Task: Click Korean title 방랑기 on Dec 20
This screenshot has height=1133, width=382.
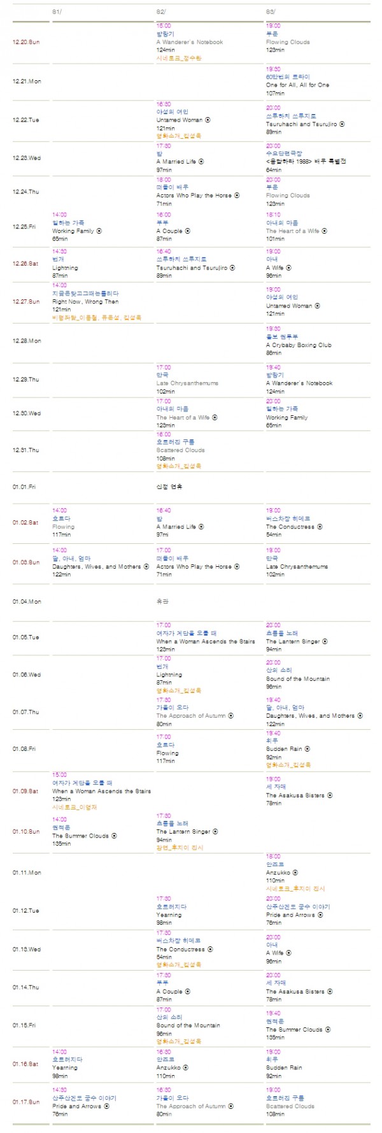Action: [x=165, y=34]
